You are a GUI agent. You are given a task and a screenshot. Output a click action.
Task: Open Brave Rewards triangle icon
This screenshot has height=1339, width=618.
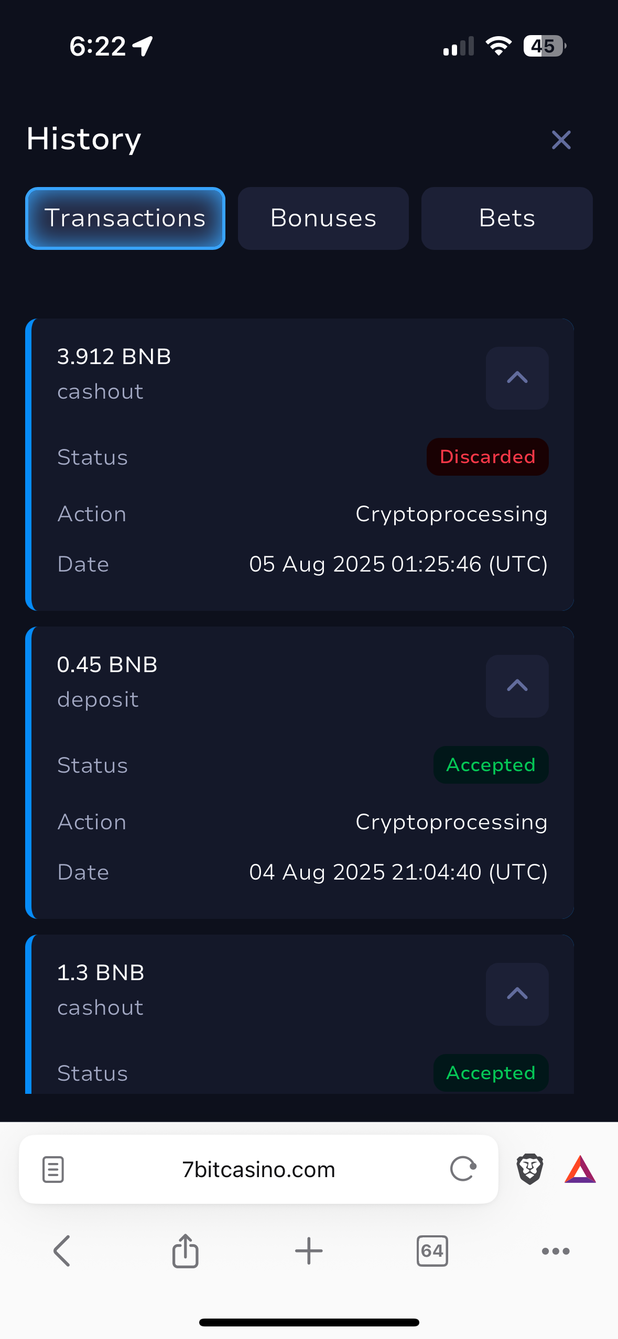(580, 1169)
